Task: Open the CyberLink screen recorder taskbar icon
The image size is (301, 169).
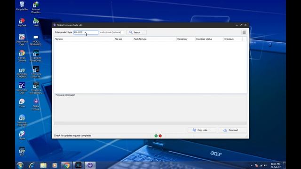Action: 79,165
